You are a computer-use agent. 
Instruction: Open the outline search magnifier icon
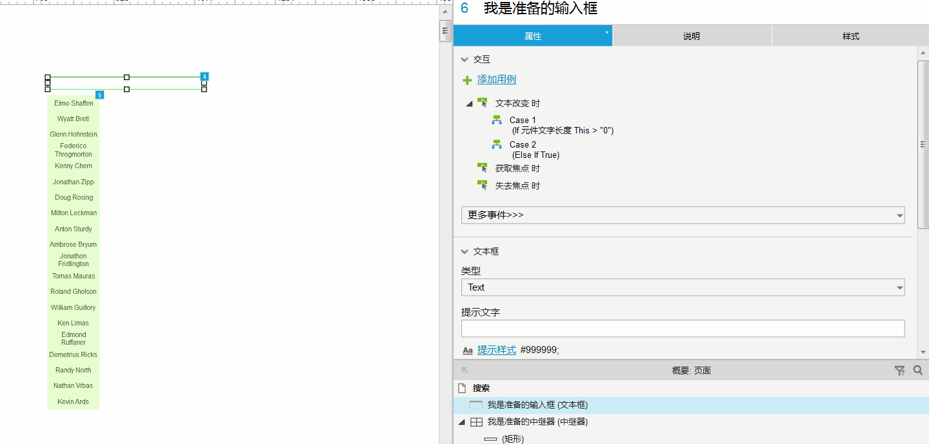(918, 371)
